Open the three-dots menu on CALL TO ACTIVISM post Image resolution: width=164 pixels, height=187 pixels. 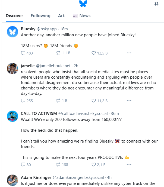click(129, 165)
